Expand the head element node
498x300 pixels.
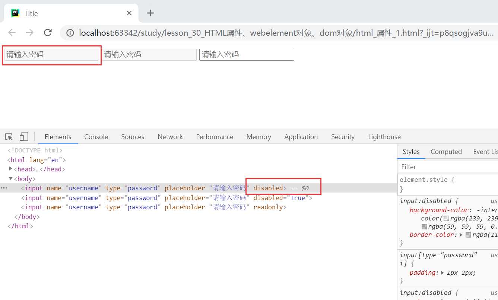tap(10, 169)
